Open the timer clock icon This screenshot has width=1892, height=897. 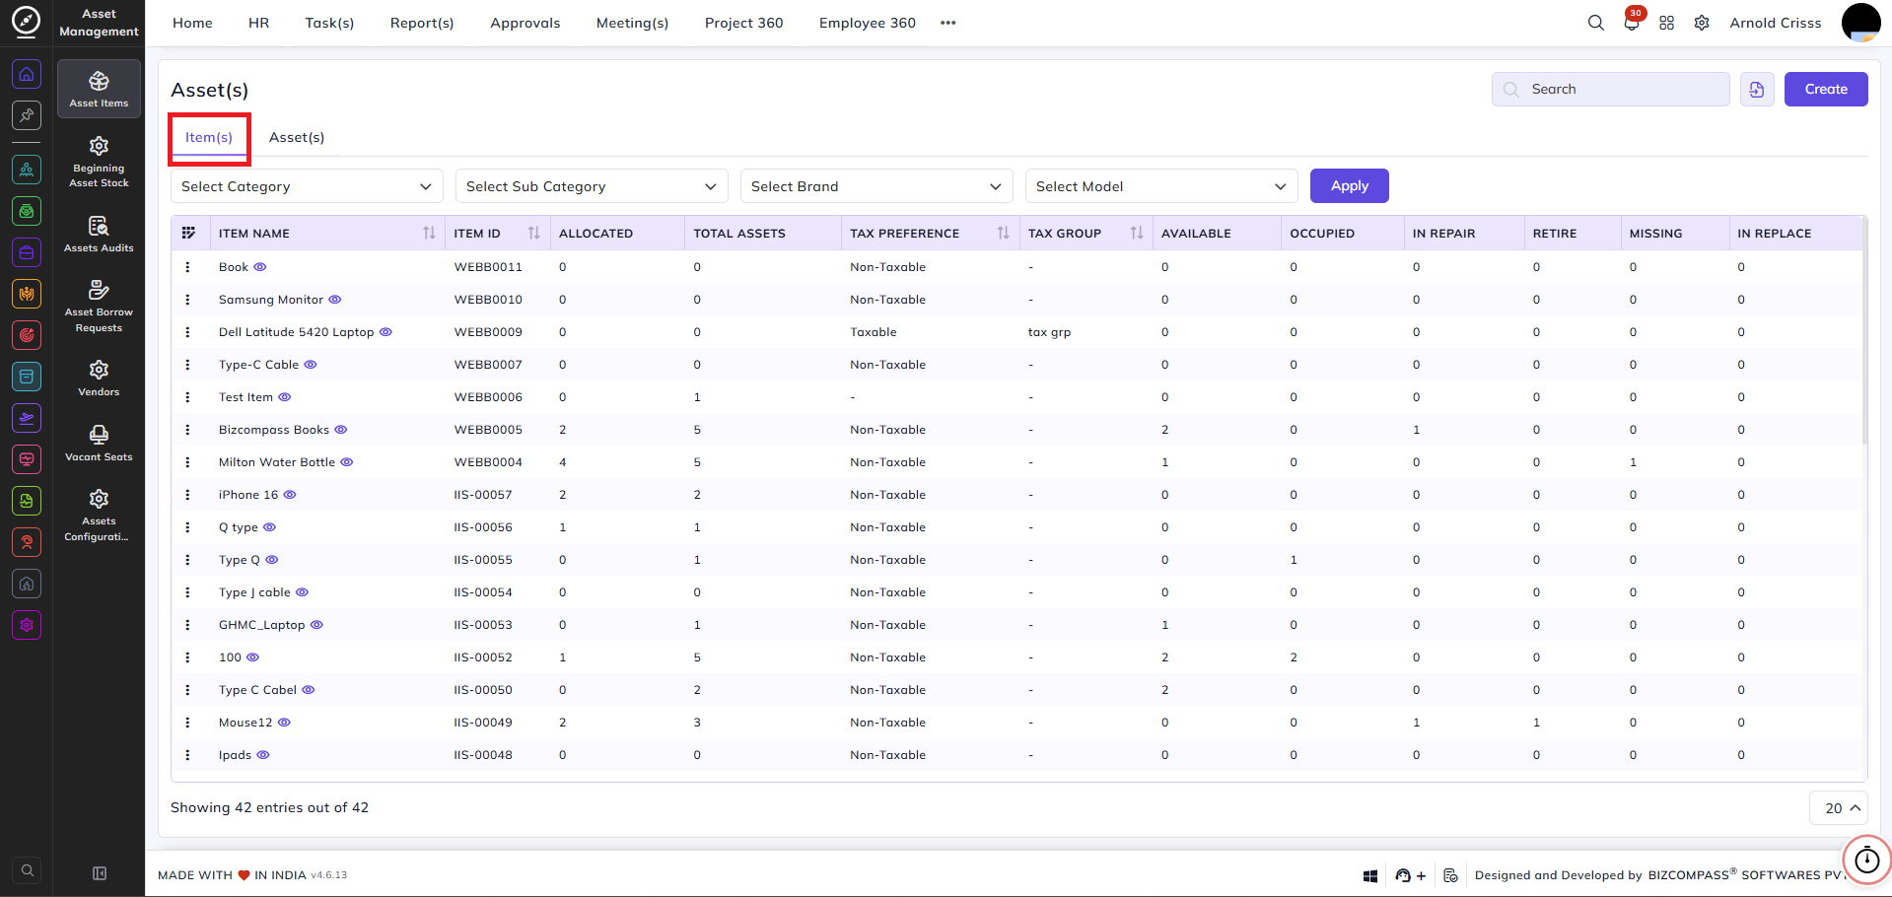1866,860
